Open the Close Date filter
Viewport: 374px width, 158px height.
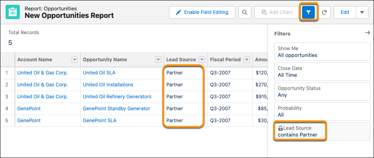point(322,72)
